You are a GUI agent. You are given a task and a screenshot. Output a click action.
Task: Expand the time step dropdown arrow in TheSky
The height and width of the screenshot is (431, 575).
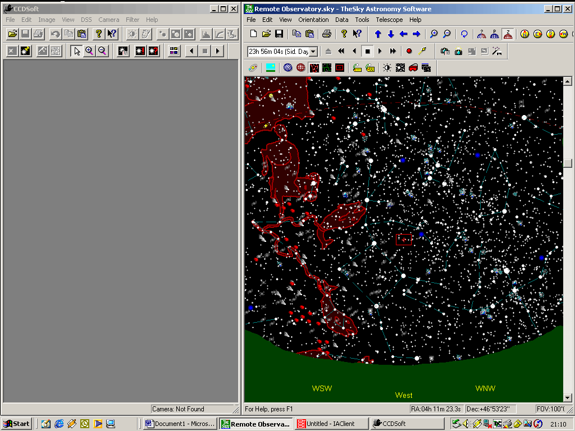point(313,52)
